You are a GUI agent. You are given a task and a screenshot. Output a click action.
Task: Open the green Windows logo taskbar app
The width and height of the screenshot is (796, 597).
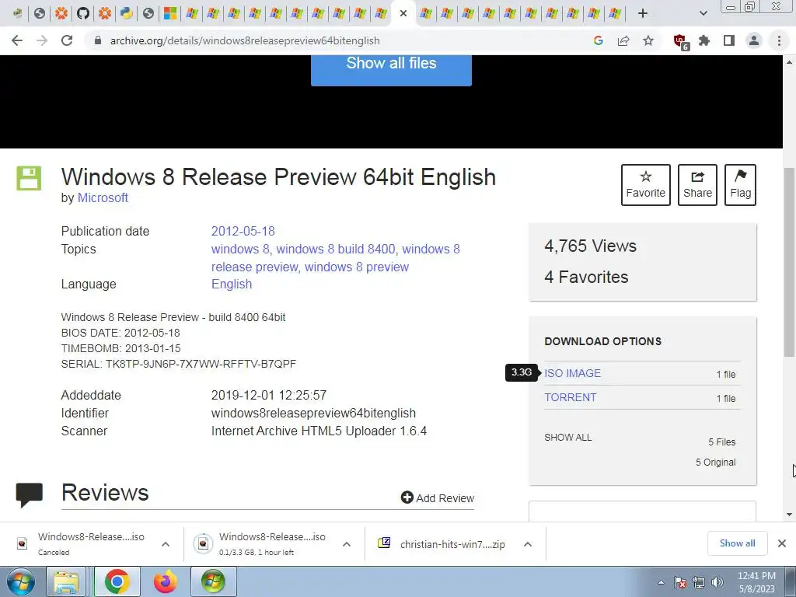tap(213, 581)
